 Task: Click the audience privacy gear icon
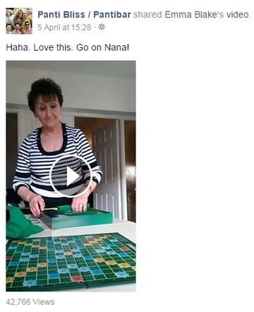[102, 28]
